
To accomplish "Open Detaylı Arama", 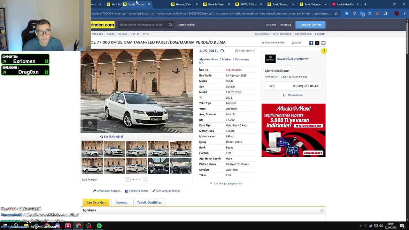I will coord(186,25).
